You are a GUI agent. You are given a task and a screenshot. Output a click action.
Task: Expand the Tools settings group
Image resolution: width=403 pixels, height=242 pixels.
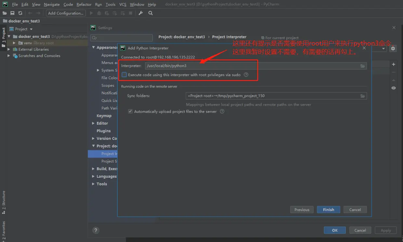coord(93,184)
